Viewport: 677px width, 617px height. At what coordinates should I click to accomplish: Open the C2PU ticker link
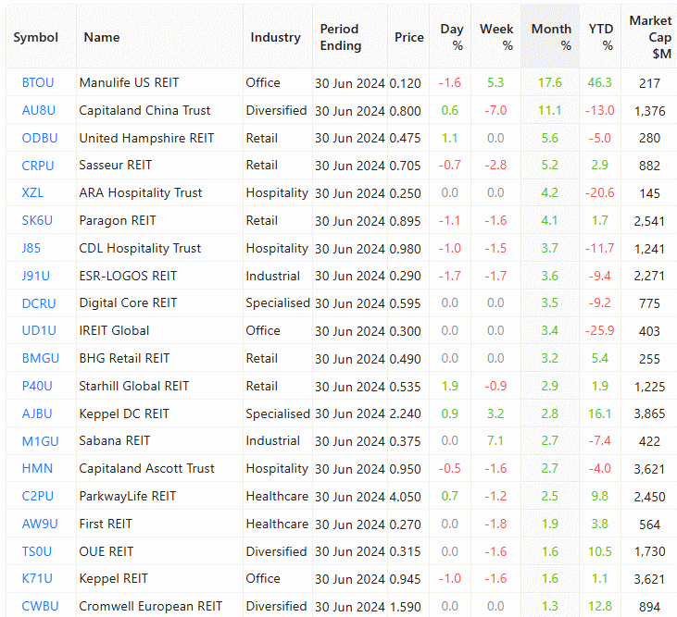pyautogui.click(x=37, y=497)
